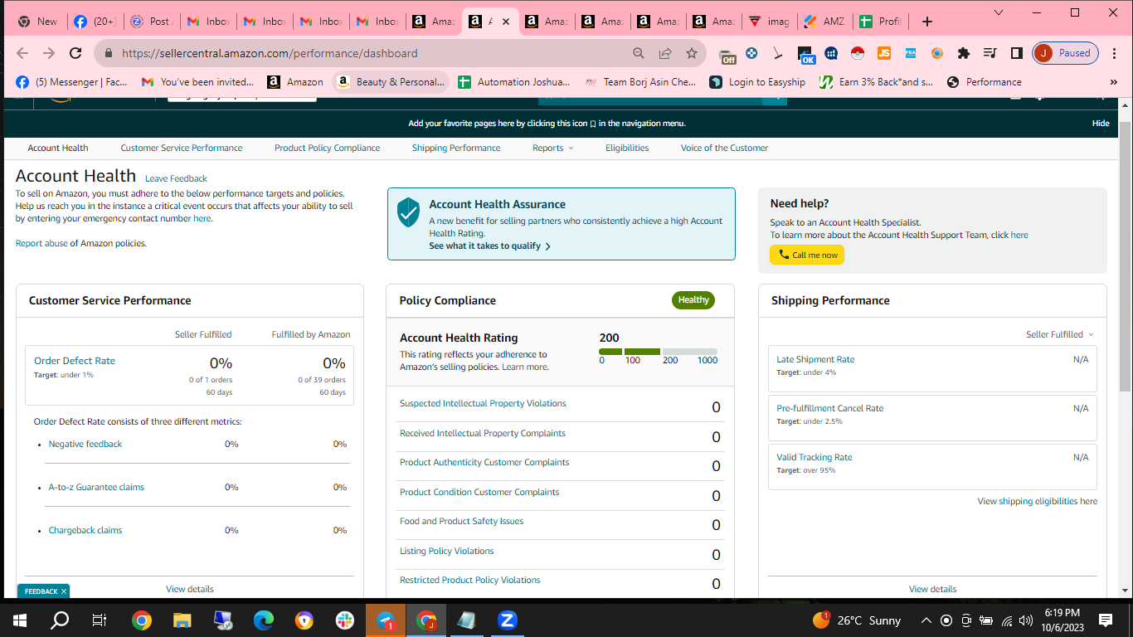Show more bookmarks with the overflow chevron
The height and width of the screenshot is (637, 1133).
tap(1114, 82)
